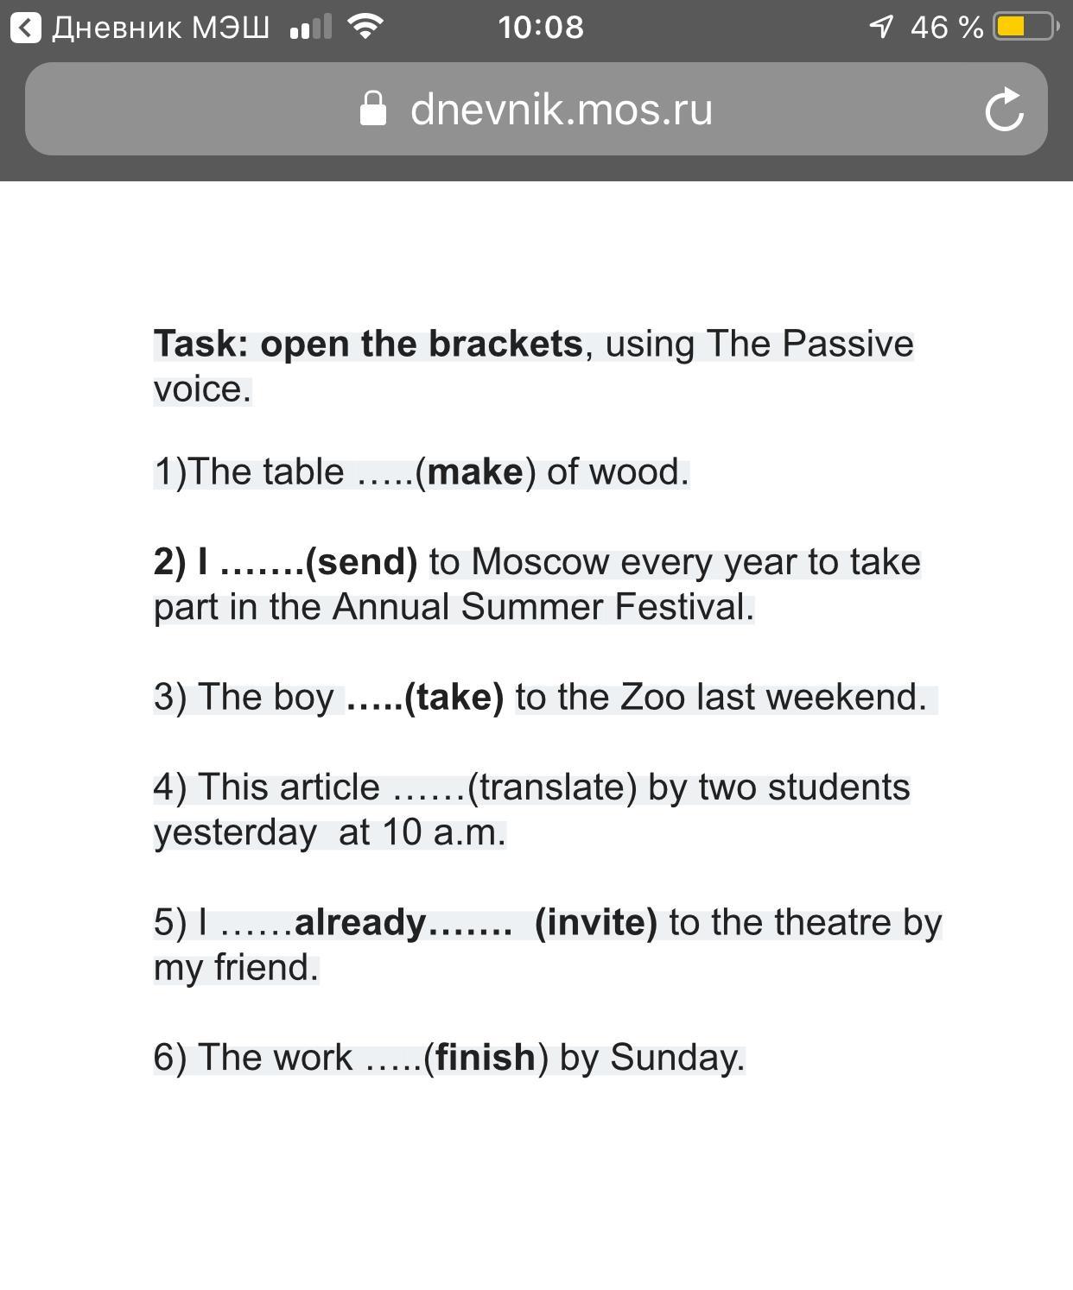Tap the Дневник МЭШ return-to-app label
Image resolution: width=1073 pixels, height=1290 pixels.
click(161, 28)
